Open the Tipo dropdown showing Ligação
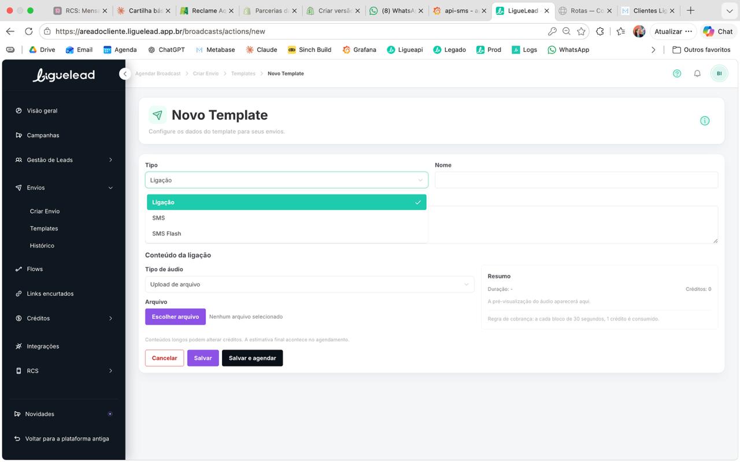The height and width of the screenshot is (462, 740). (x=287, y=180)
